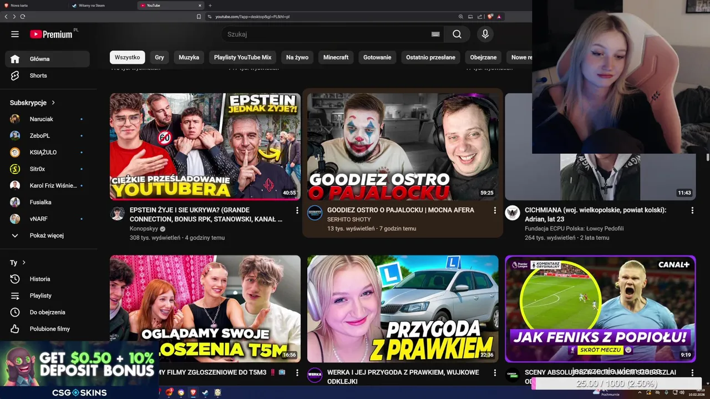Screen dimensions: 710x399
Task: Open Brave browser taskbar icon
Action: pyautogui.click(x=192, y=392)
